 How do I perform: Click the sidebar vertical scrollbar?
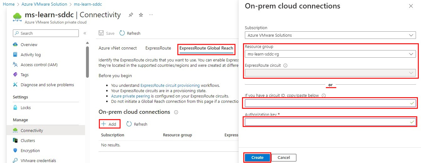click(x=87, y=62)
